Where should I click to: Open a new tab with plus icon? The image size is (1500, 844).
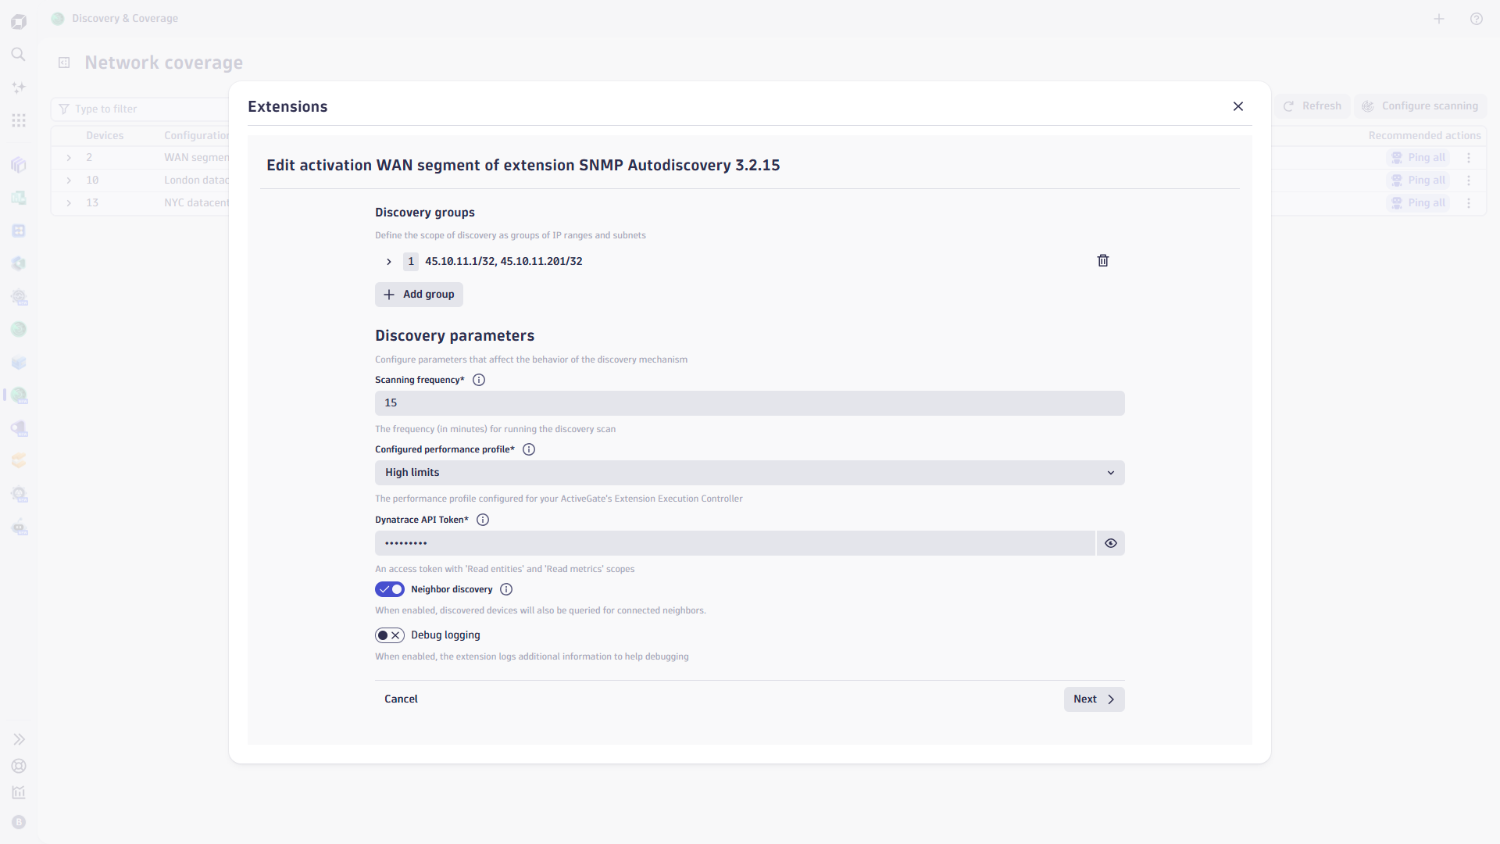coord(1439,19)
